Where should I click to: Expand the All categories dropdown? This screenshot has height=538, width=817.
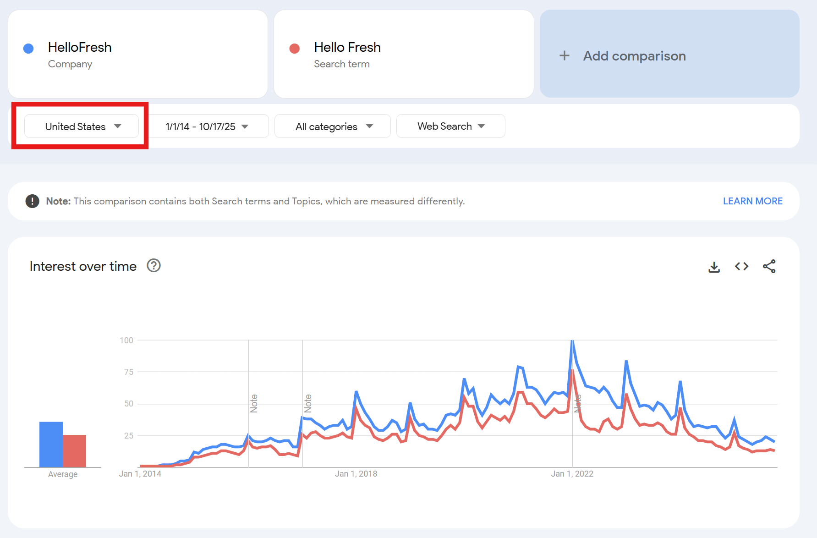tap(333, 126)
